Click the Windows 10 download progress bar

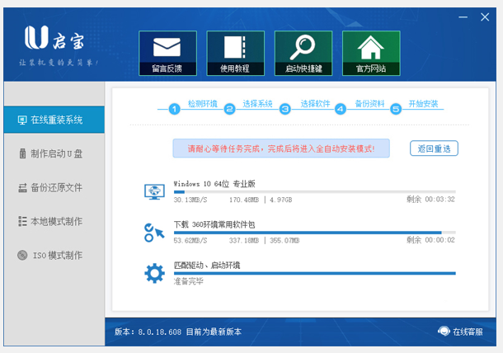point(314,192)
